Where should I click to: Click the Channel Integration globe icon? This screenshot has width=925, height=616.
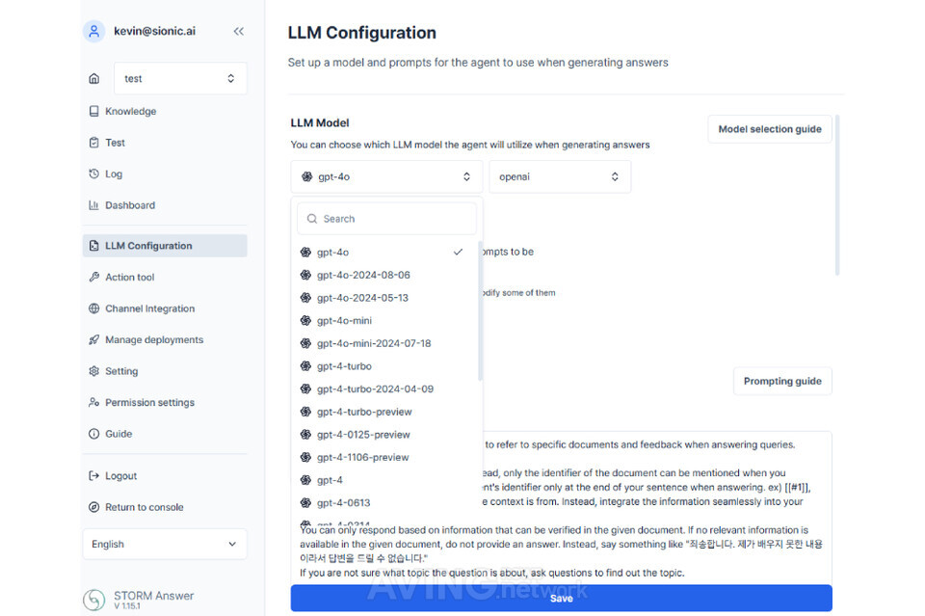point(93,308)
